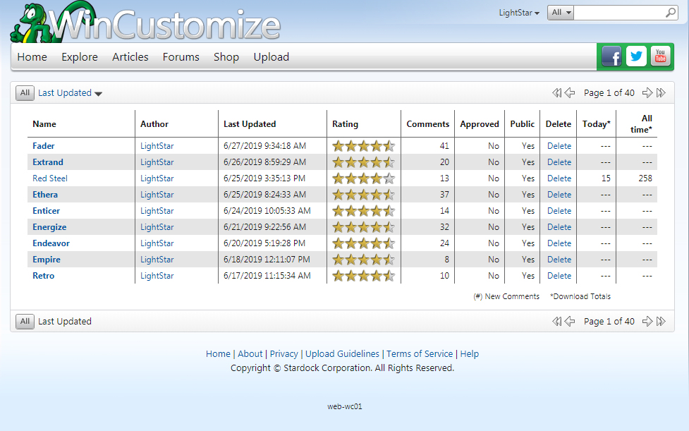
Task: Open the Endeavor skin link
Action: [51, 243]
